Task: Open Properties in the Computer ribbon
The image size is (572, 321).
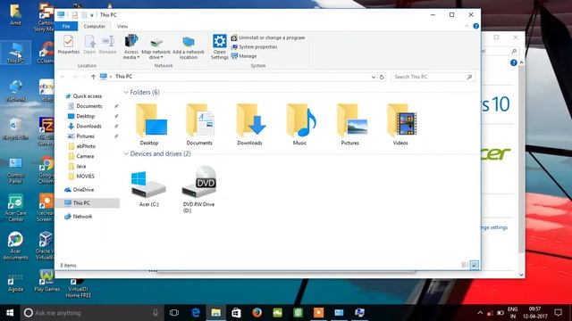Action: pos(68,45)
